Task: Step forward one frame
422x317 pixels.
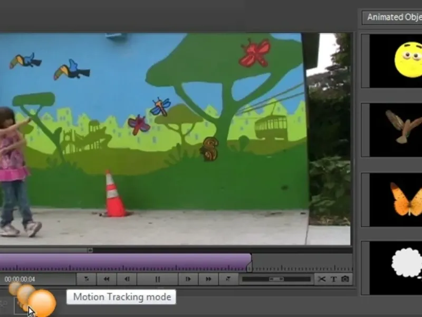Action: (x=188, y=279)
